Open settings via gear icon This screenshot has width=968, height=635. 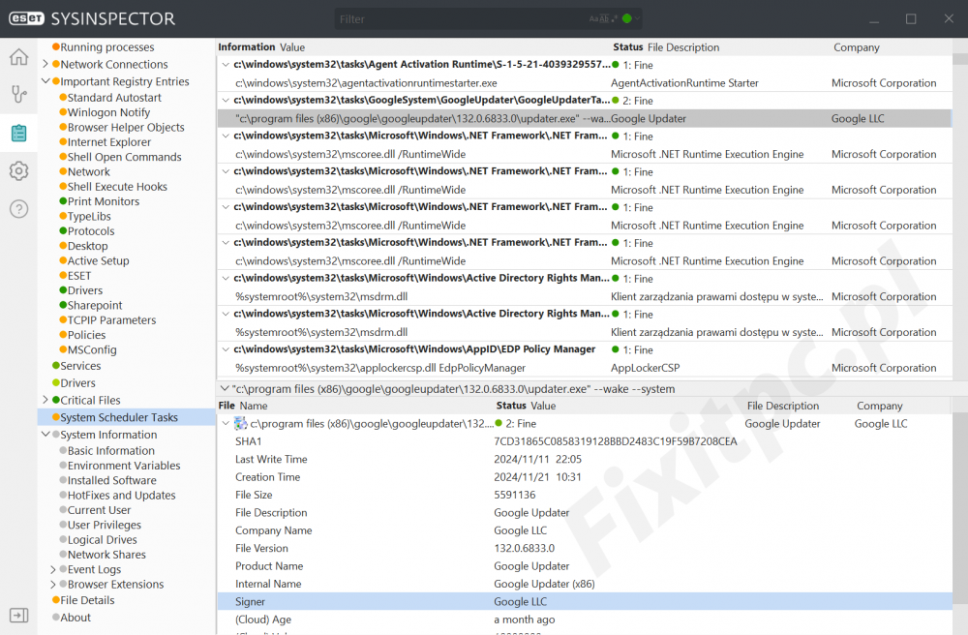click(18, 171)
